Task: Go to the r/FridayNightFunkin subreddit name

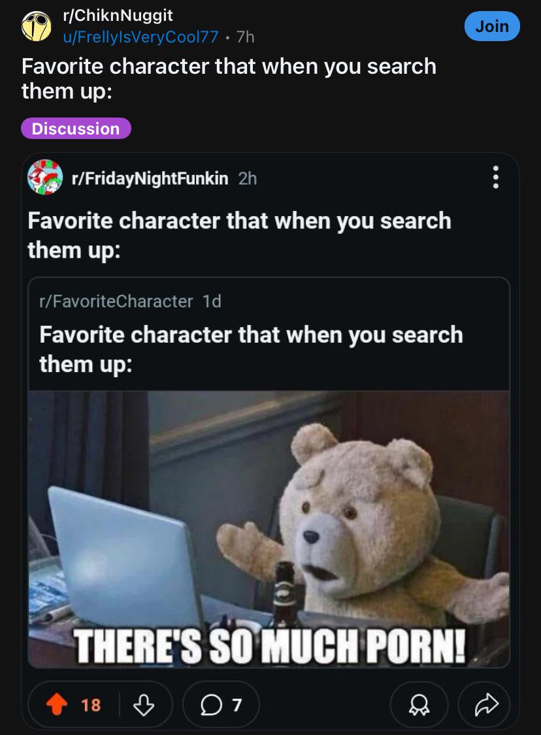Action: tap(150, 178)
